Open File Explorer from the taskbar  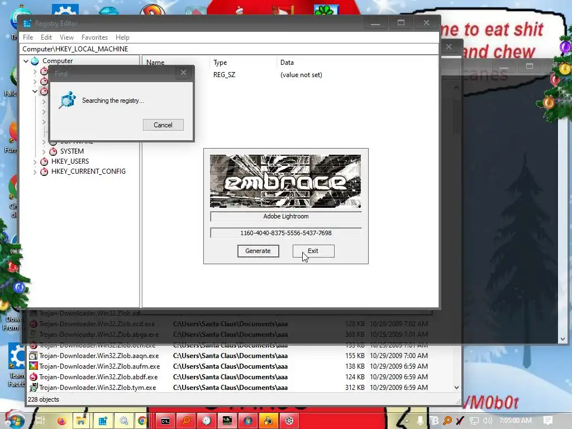81,421
